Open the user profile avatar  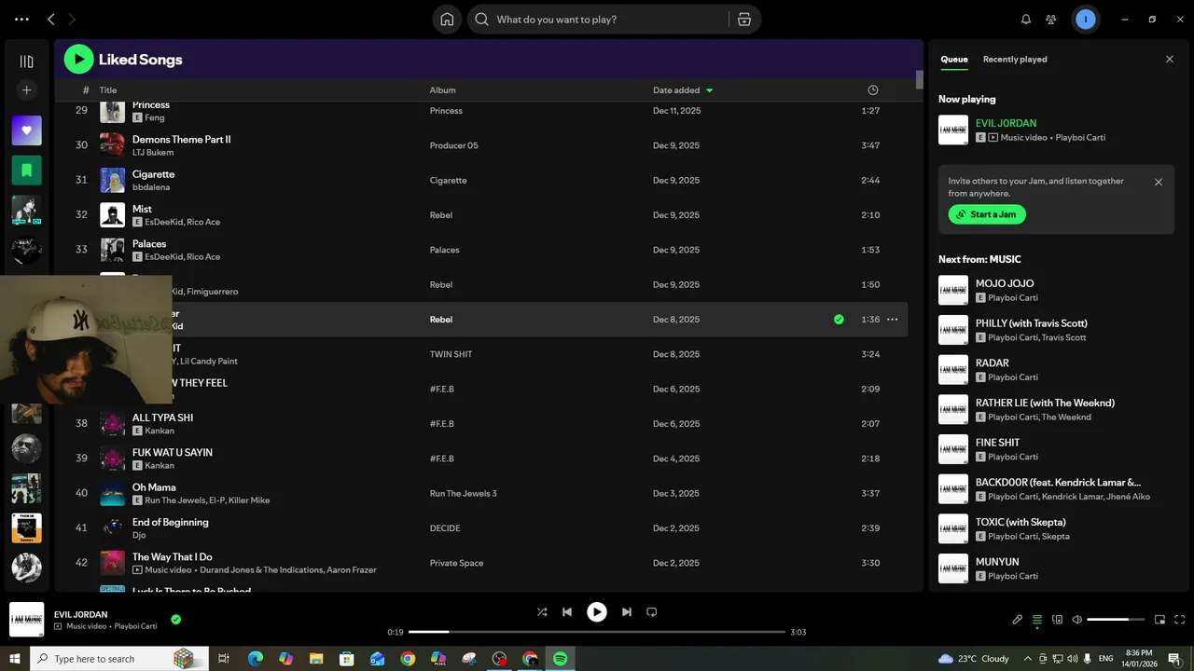click(x=1085, y=20)
